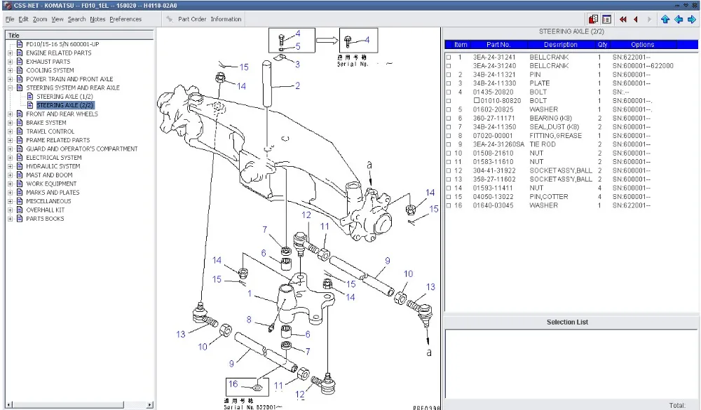Click ELECTRICAL SYSTEM document icon

[20, 158]
